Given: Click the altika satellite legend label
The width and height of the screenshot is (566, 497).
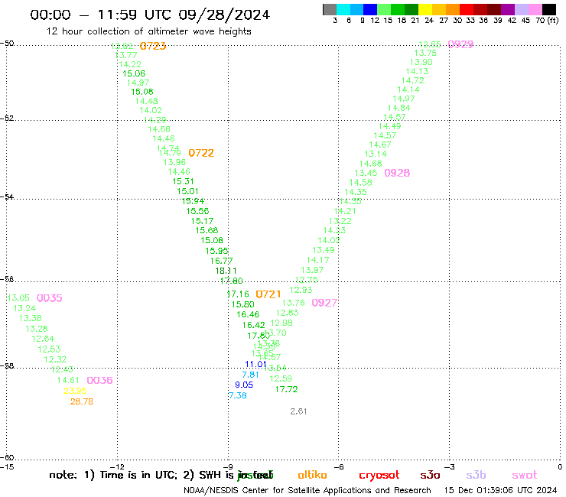Looking at the screenshot, I should pos(312,475).
